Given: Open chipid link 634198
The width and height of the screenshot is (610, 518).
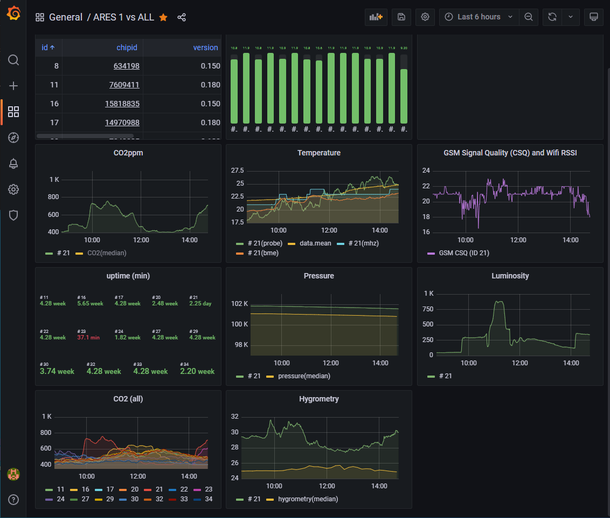Looking at the screenshot, I should coord(127,66).
